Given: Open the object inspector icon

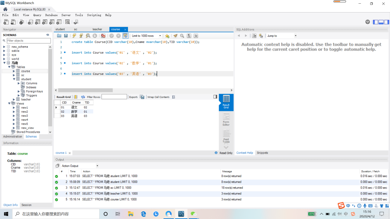Looking at the screenshot, I should pyautogui.click(x=22, y=22).
